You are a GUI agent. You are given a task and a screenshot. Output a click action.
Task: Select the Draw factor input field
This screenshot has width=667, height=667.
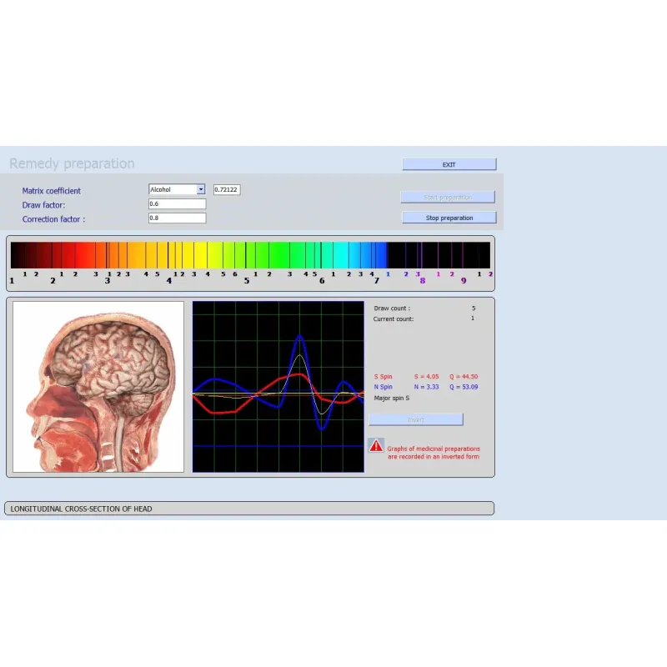click(x=177, y=203)
